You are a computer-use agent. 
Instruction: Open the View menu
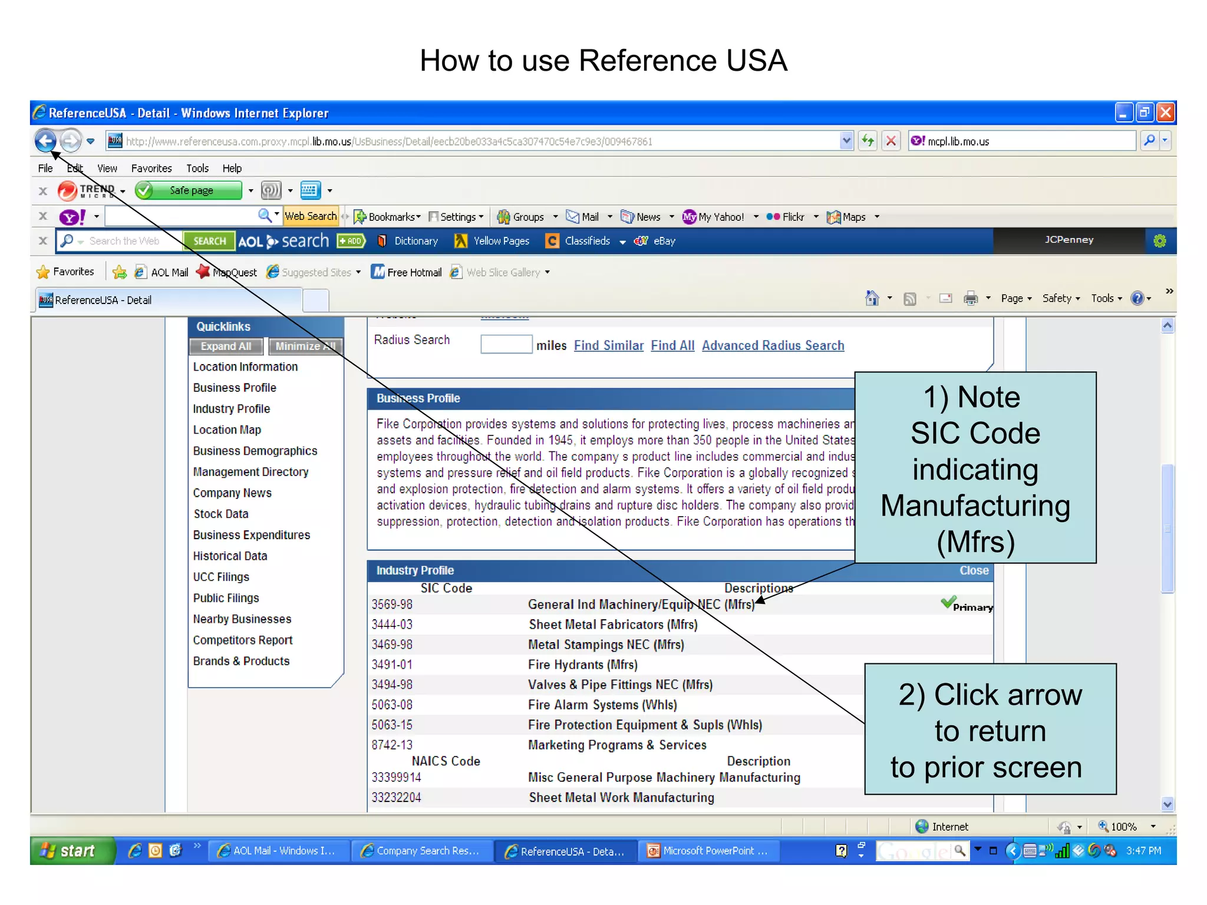(107, 168)
